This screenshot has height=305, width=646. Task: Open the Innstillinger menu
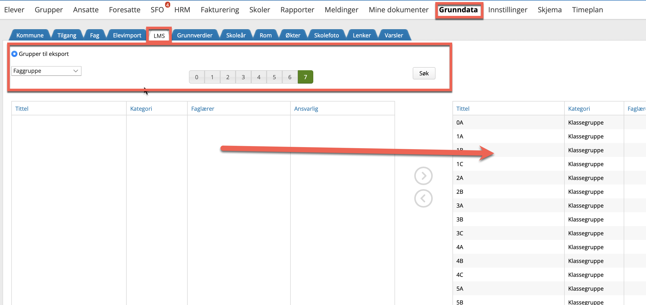(x=508, y=10)
